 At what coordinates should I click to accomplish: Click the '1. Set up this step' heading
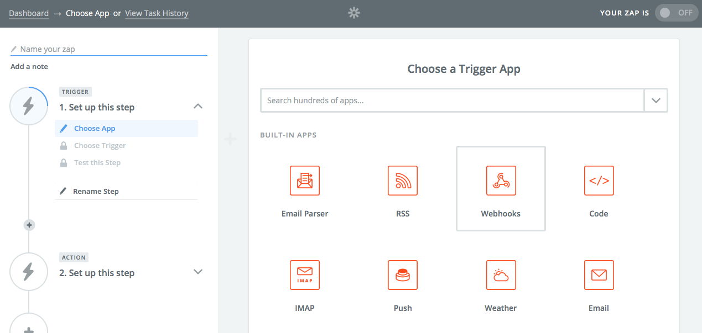(97, 107)
